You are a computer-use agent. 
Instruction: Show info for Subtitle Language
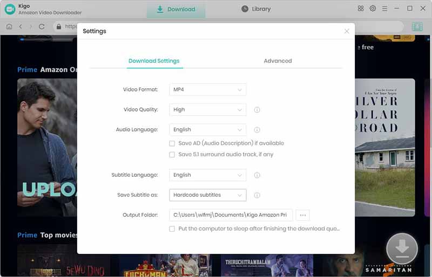click(x=257, y=175)
